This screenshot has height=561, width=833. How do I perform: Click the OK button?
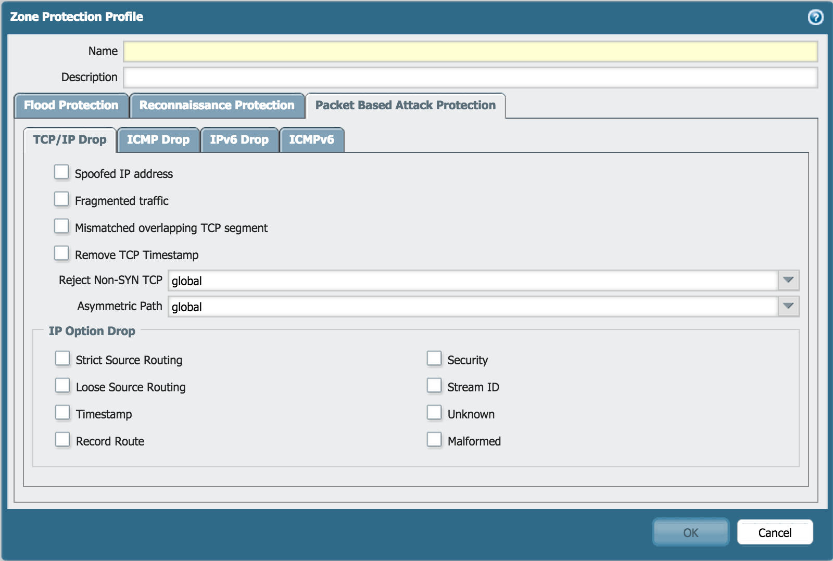click(x=690, y=532)
